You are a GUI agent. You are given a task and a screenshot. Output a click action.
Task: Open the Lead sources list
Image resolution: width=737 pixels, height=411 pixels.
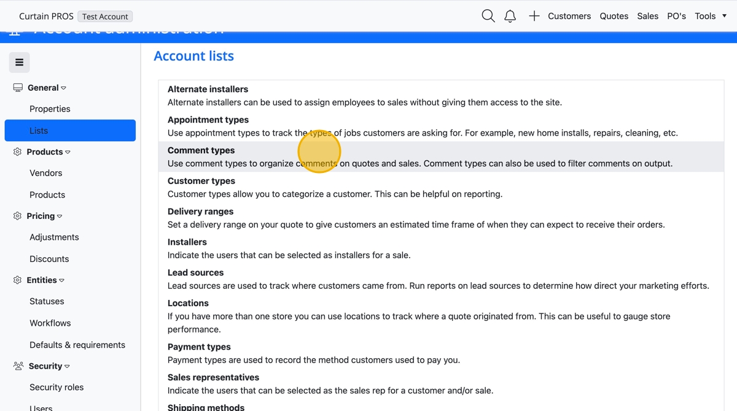441,279
